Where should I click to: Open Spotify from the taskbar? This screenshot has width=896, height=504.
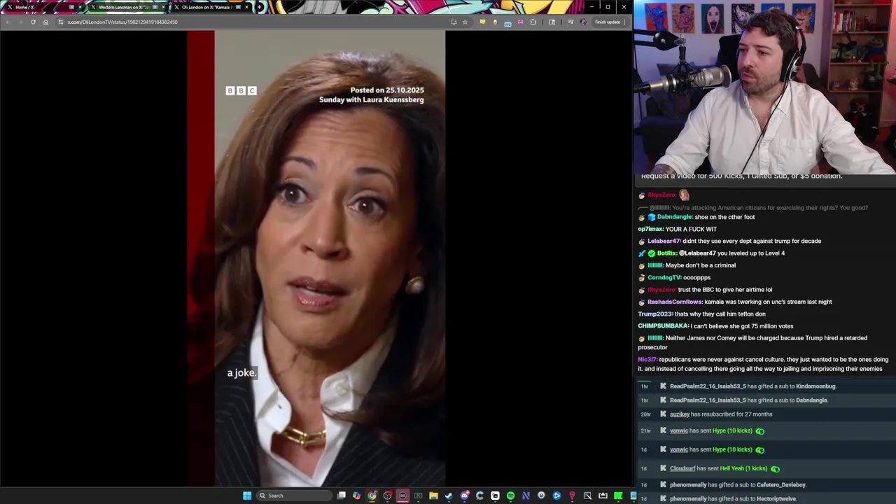coord(510,496)
